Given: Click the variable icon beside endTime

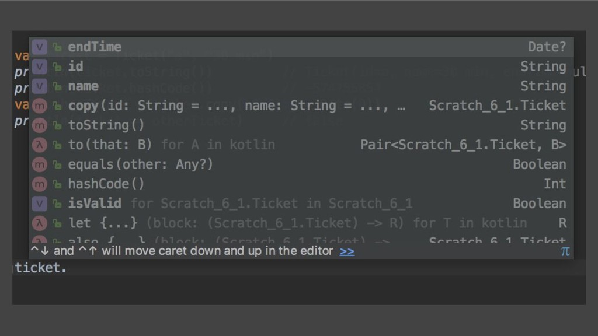Looking at the screenshot, I should click(x=39, y=47).
